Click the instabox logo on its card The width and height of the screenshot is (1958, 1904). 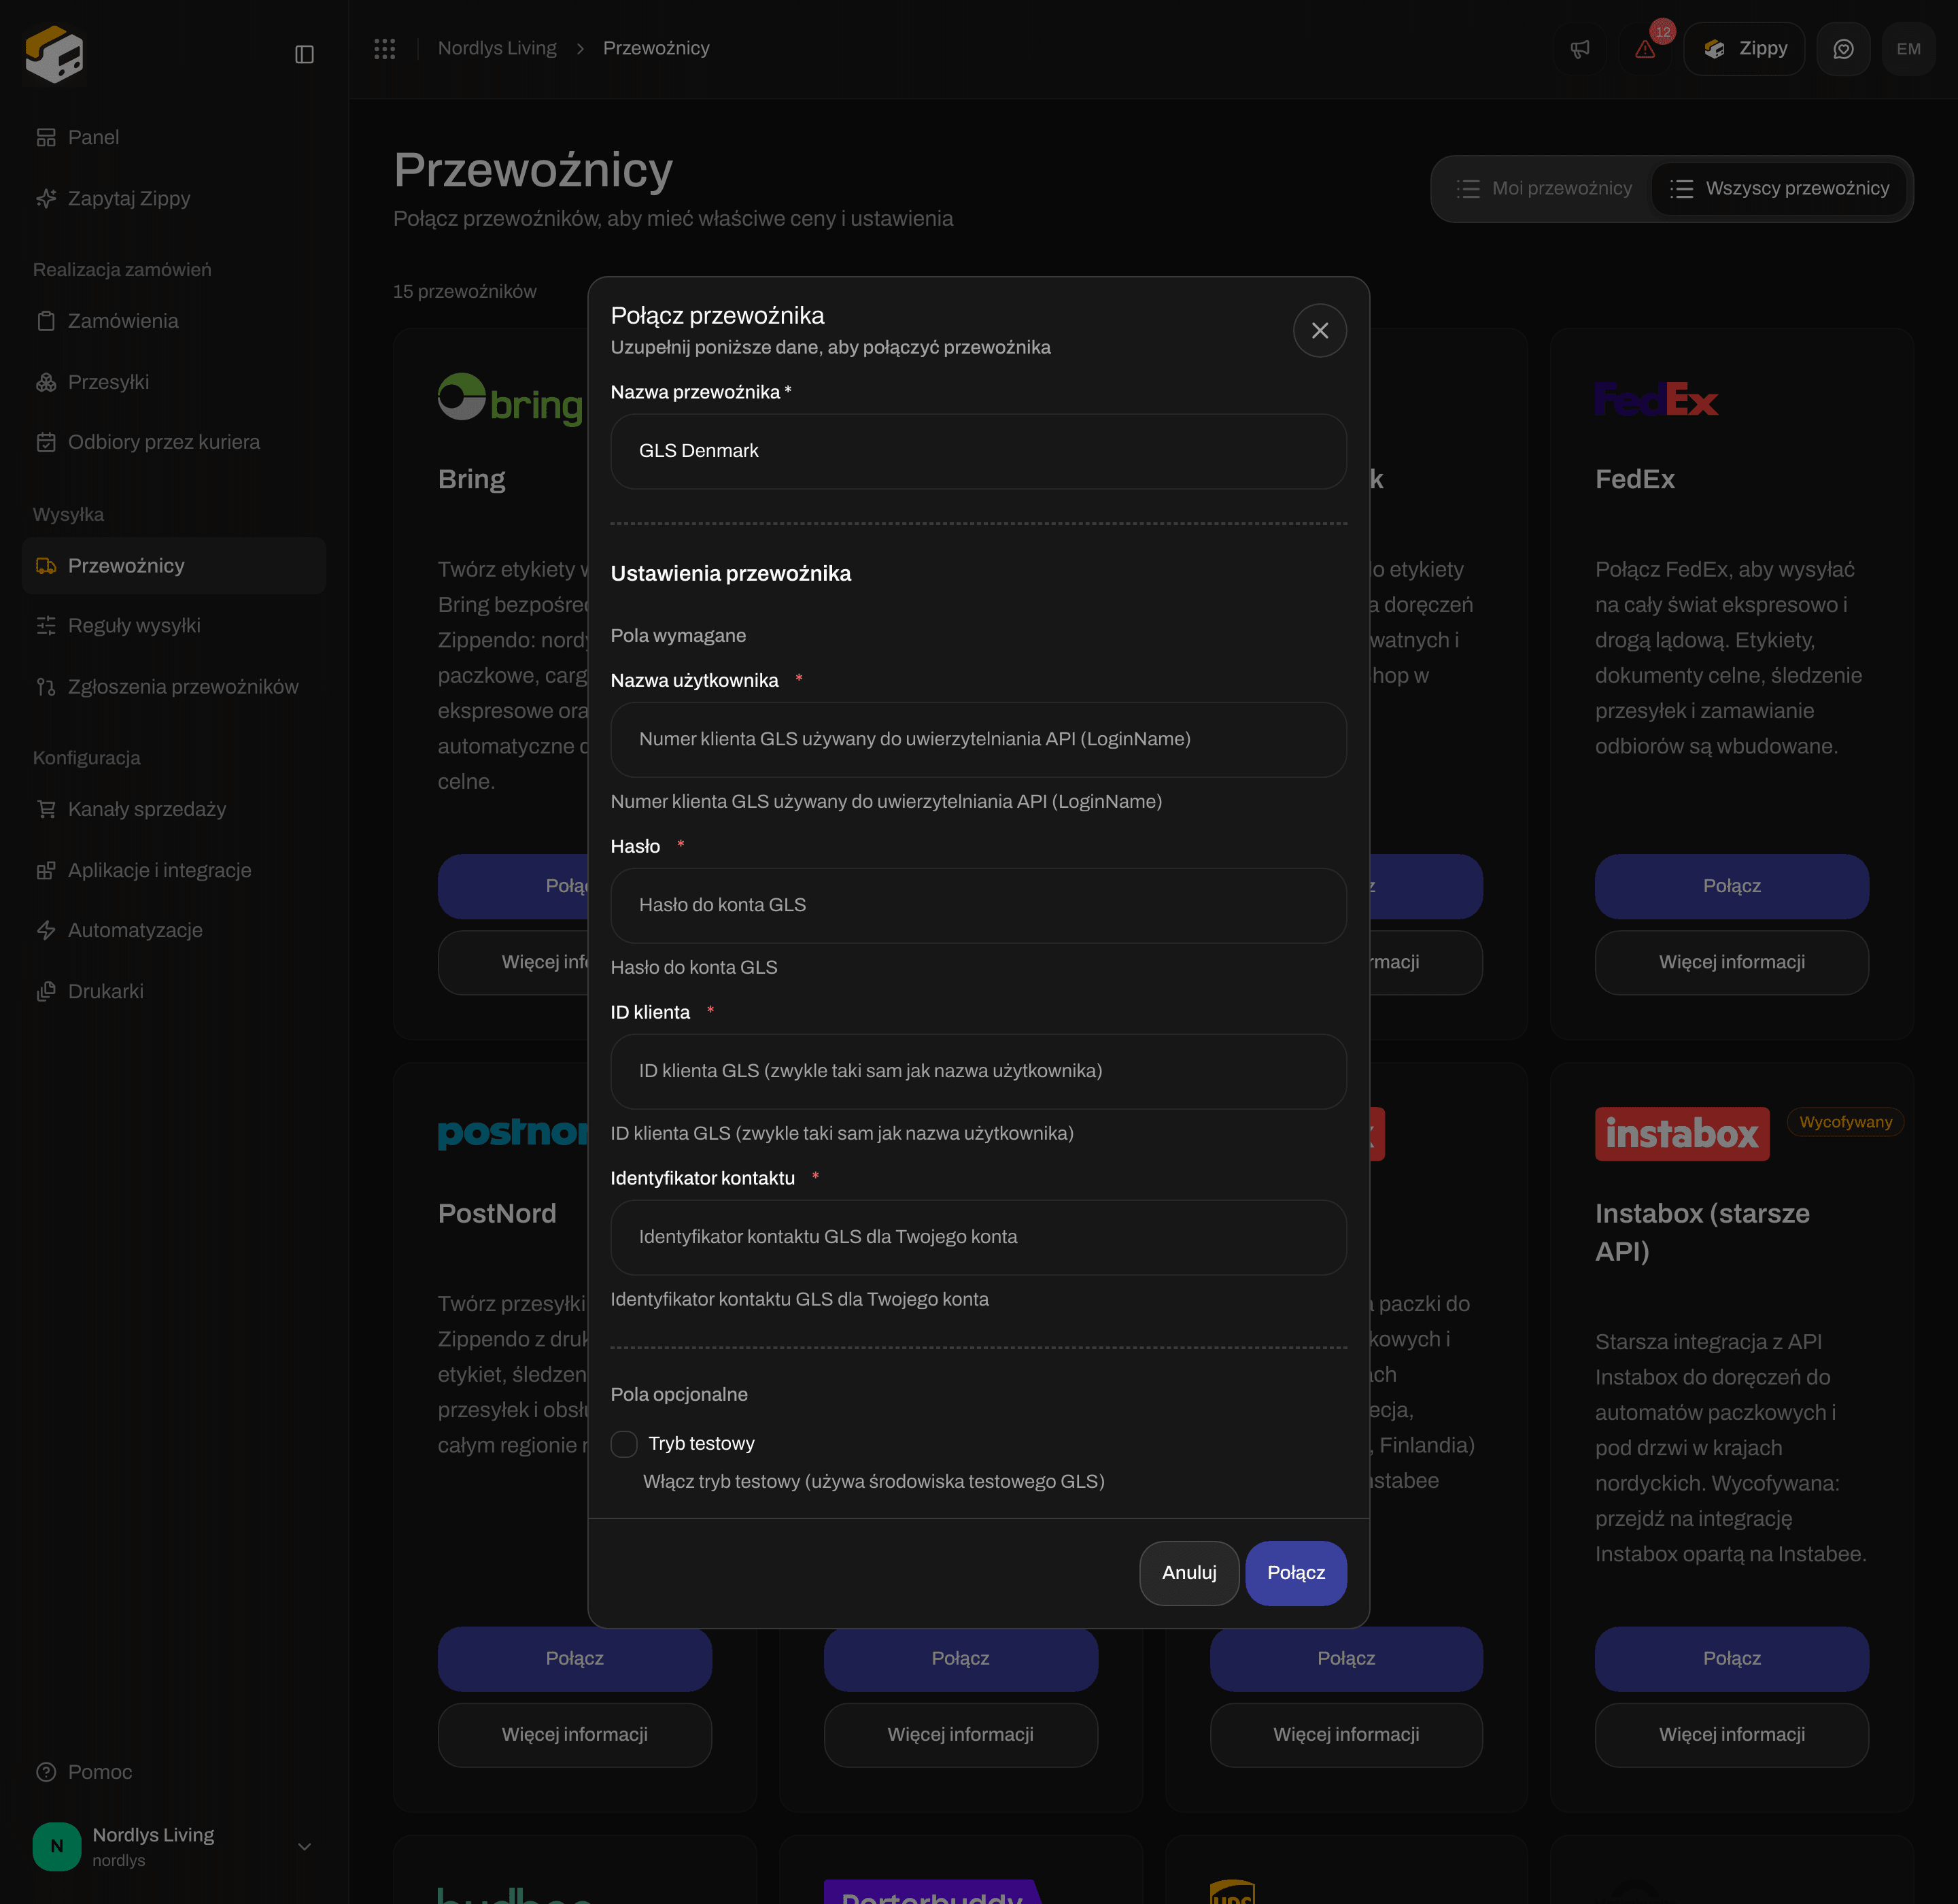1682,1134
